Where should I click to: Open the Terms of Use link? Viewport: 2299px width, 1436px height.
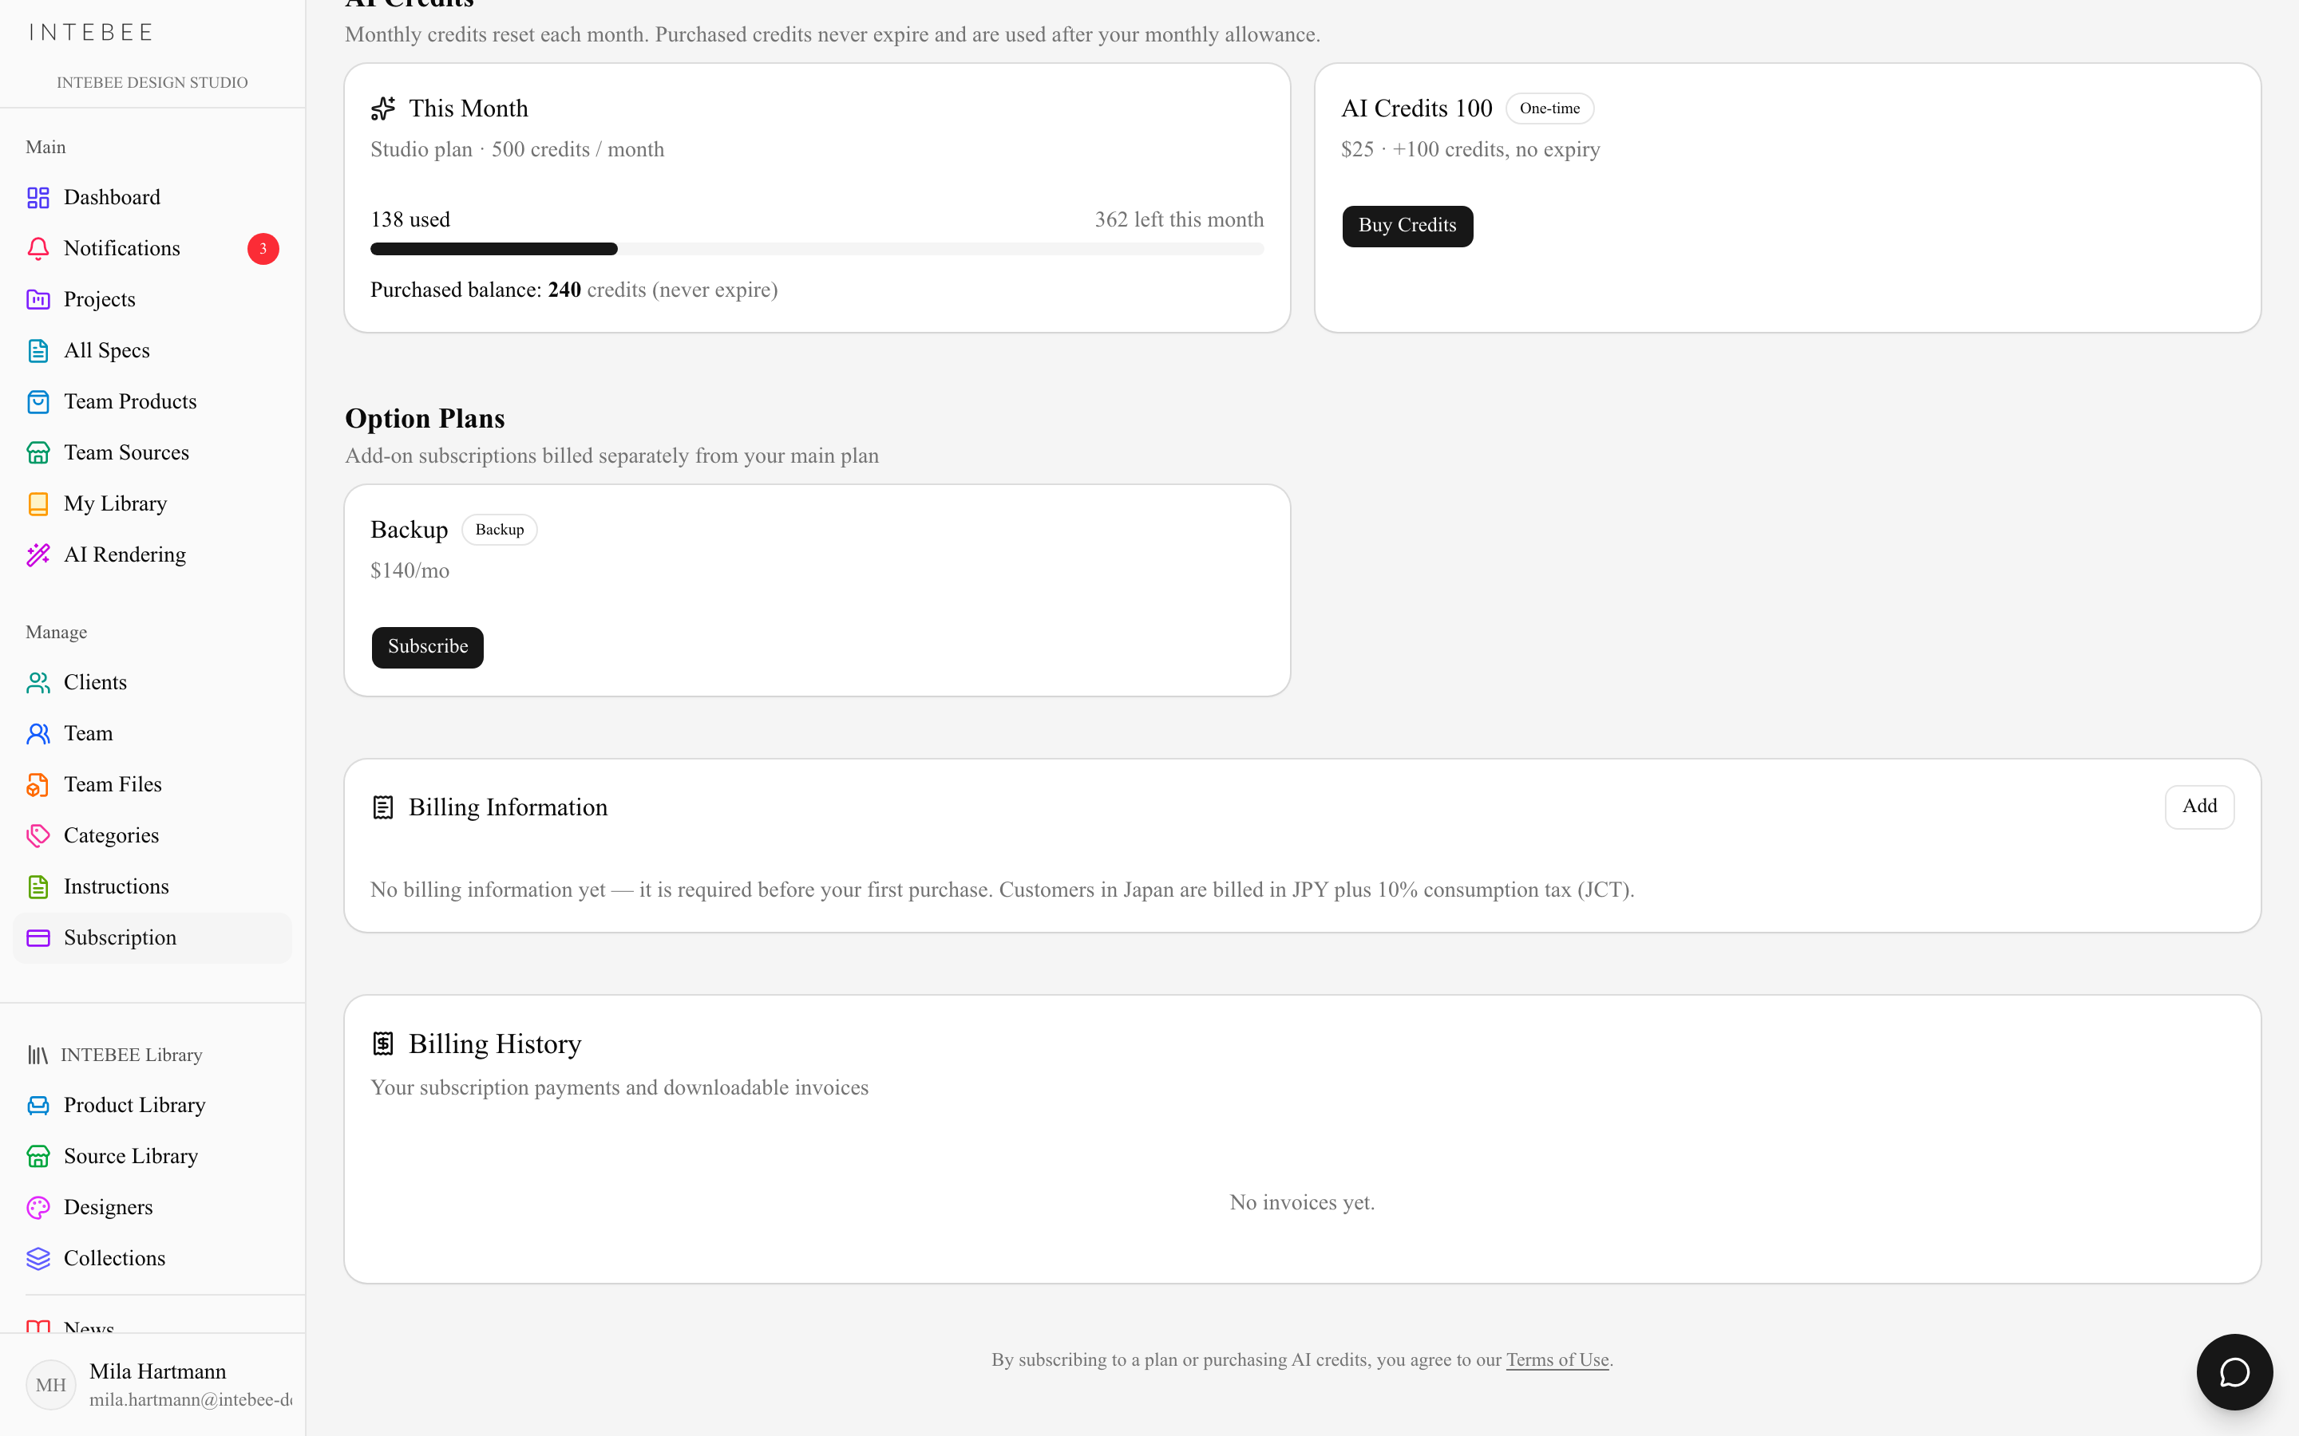click(1557, 1360)
